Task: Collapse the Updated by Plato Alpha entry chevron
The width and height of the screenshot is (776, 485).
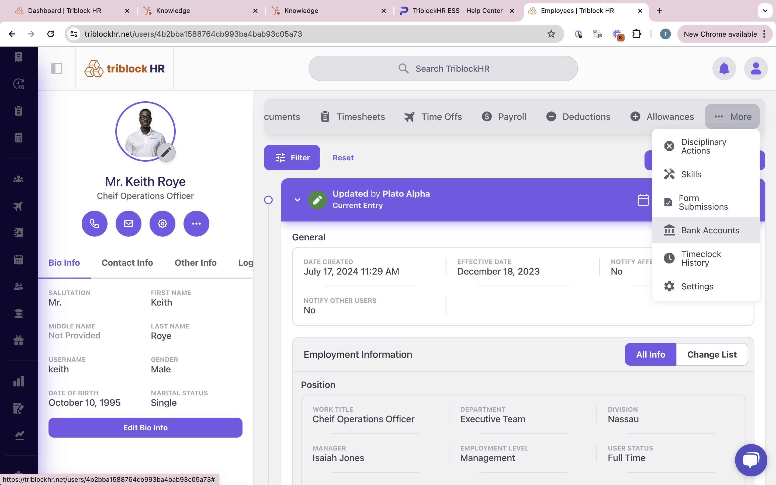Action: (x=297, y=200)
